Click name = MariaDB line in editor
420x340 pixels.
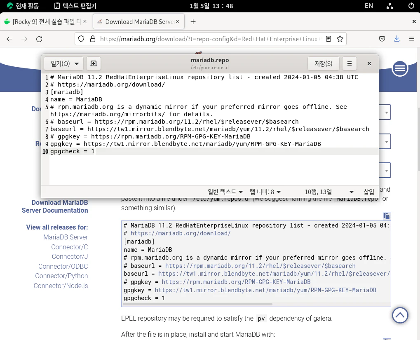tap(76, 99)
